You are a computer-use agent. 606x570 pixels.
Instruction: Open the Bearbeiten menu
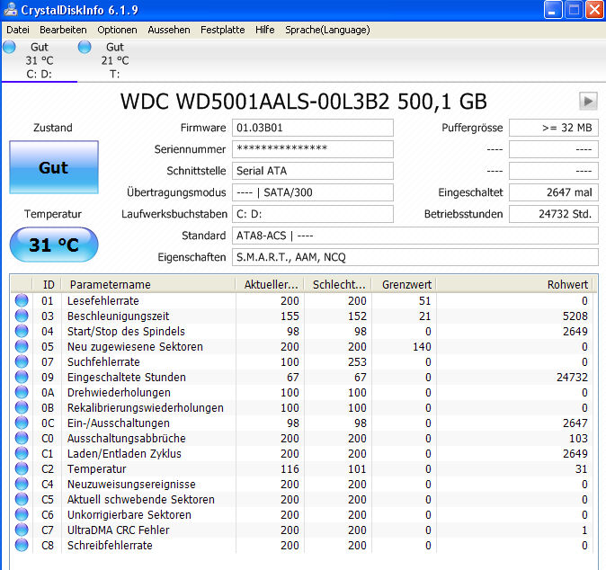(x=63, y=30)
